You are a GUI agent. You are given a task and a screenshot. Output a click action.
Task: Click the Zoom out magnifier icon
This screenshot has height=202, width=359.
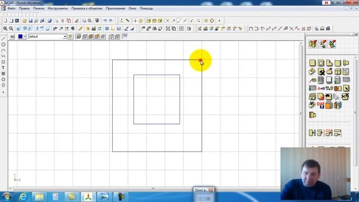(11, 29)
